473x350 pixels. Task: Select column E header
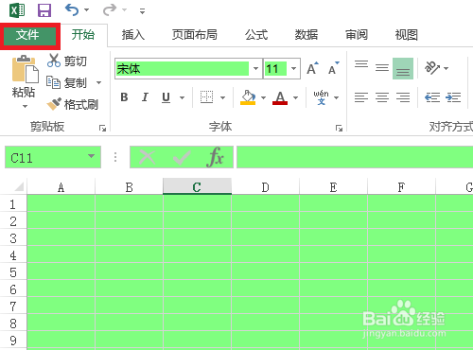click(x=333, y=187)
